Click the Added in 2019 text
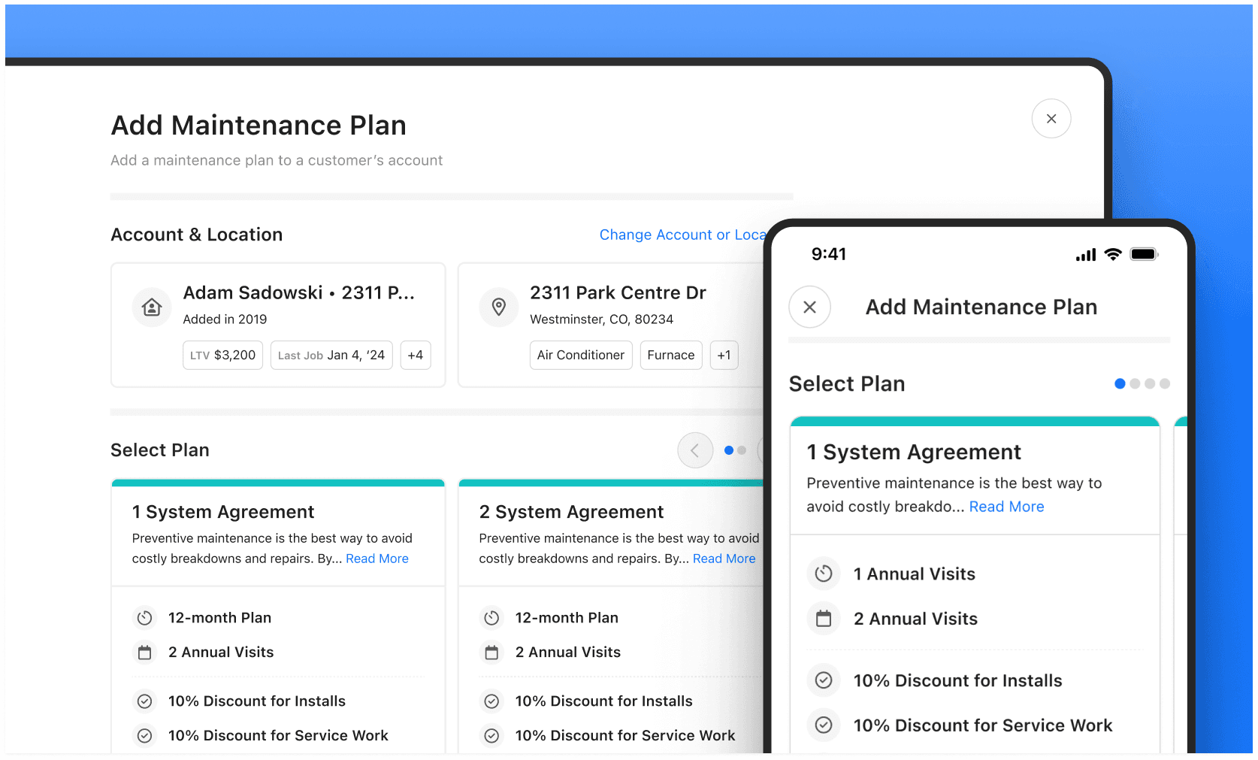The width and height of the screenshot is (1258, 760). pyautogui.click(x=225, y=319)
